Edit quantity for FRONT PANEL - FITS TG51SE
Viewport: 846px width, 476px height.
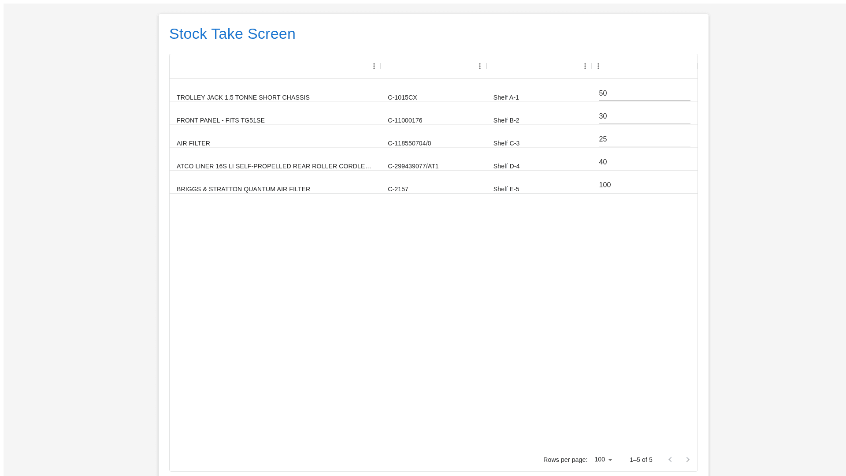[644, 116]
